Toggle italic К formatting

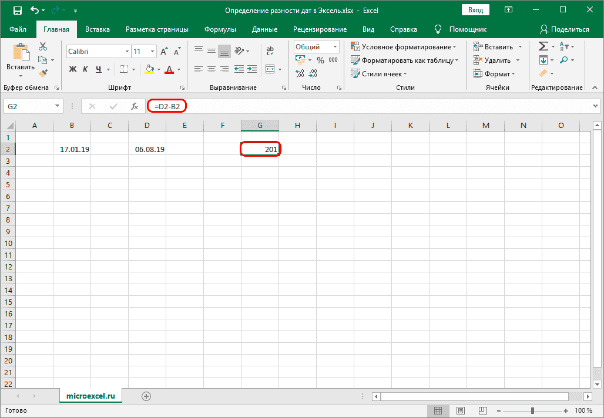point(86,69)
